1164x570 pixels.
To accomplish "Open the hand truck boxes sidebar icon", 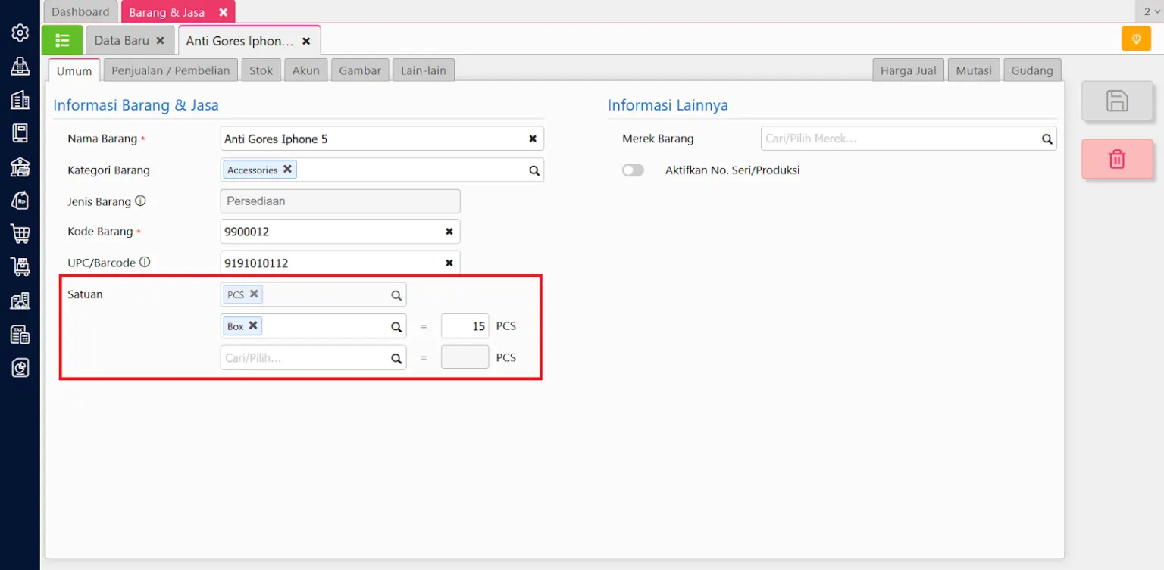I will [x=20, y=267].
